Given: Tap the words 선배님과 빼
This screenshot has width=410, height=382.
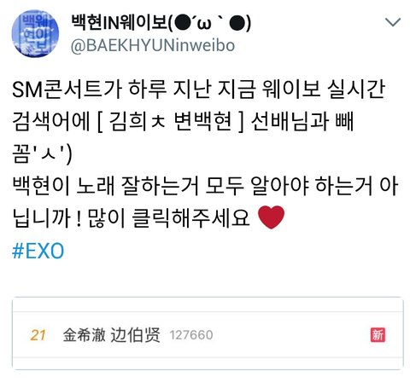Looking at the screenshot, I should pyautogui.click(x=302, y=121).
